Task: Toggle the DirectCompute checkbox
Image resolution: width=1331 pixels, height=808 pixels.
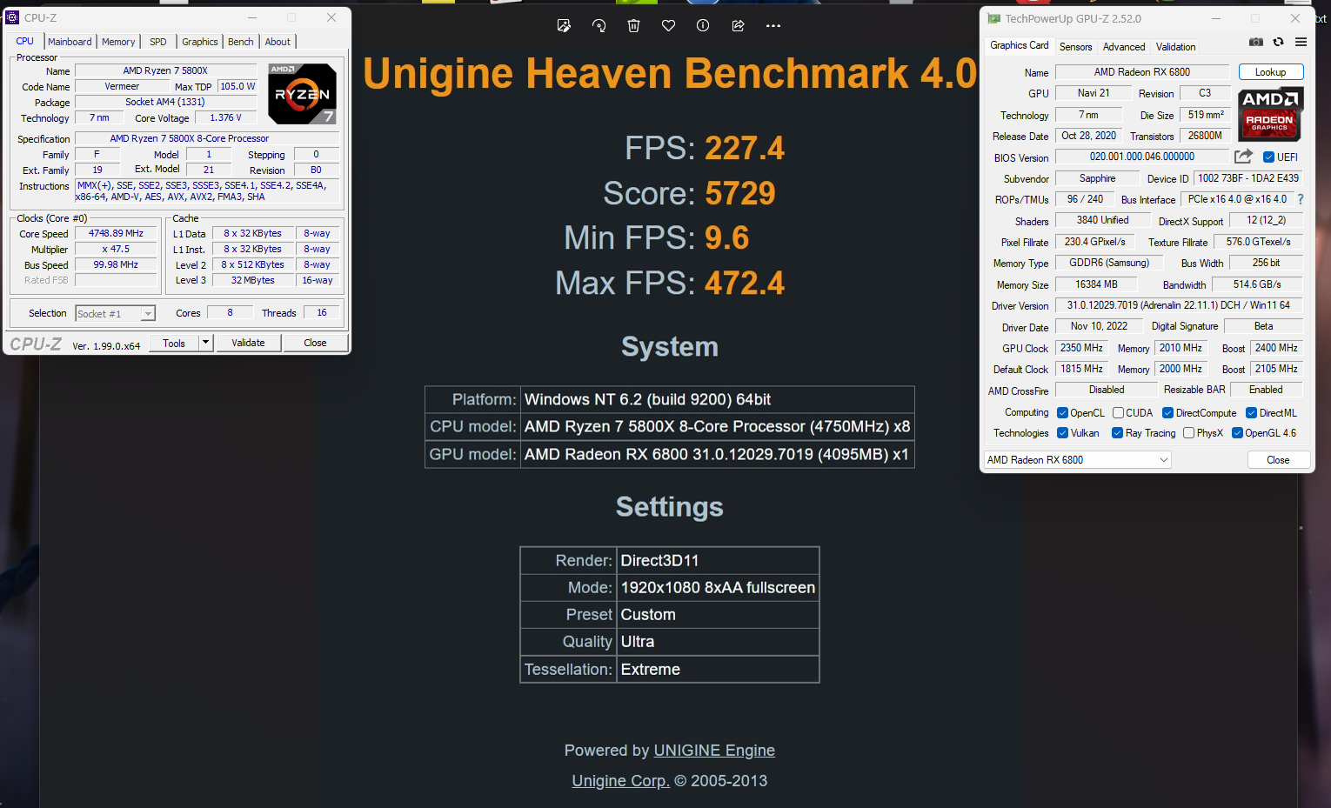Action: pyautogui.click(x=1167, y=413)
